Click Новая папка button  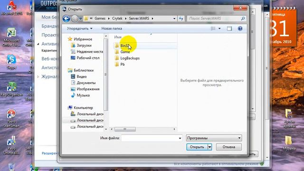tap(112, 28)
